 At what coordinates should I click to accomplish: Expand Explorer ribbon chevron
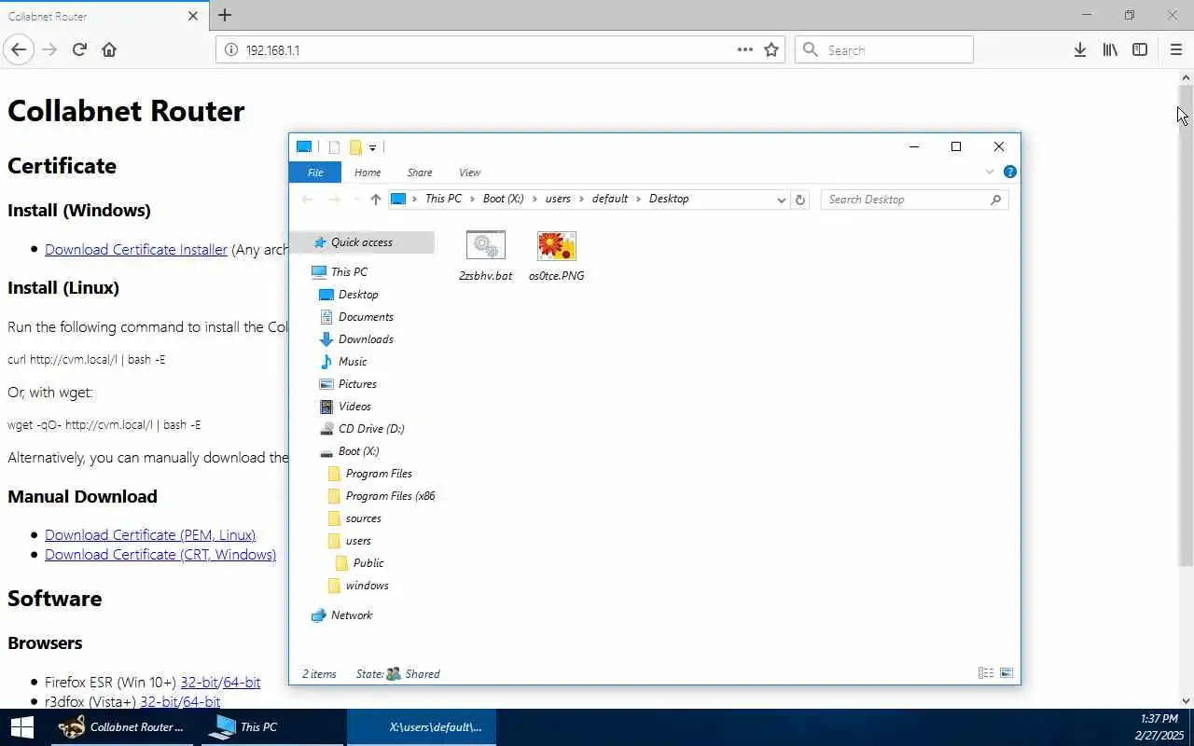(x=990, y=172)
